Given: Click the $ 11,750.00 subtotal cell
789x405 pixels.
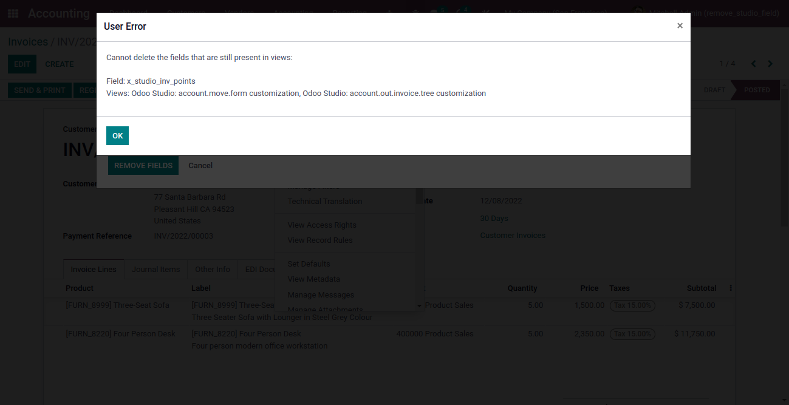Looking at the screenshot, I should [694, 333].
